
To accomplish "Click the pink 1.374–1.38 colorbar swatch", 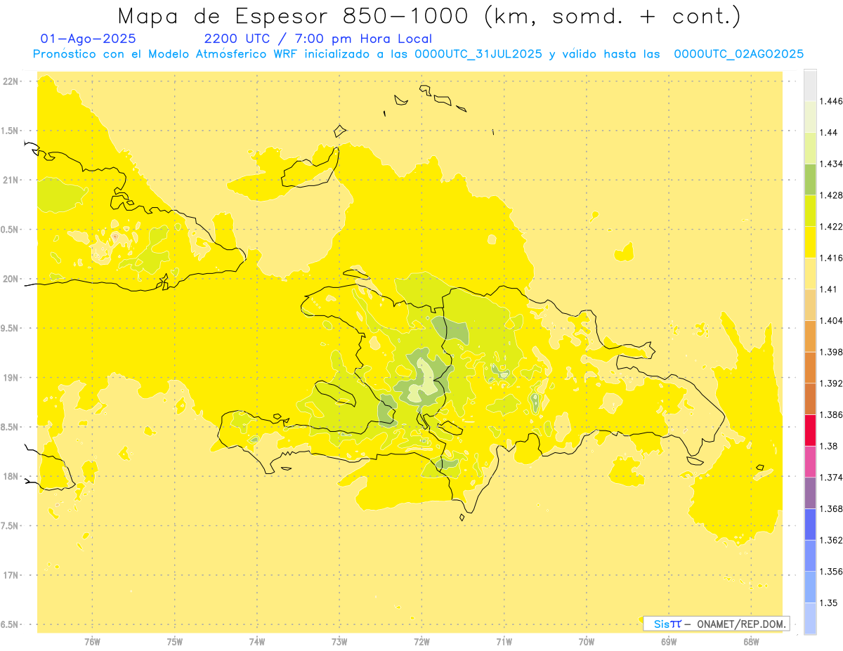I will [810, 461].
